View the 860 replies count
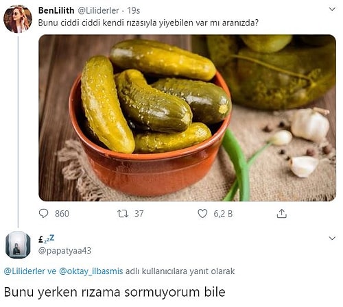 pyautogui.click(x=62, y=214)
